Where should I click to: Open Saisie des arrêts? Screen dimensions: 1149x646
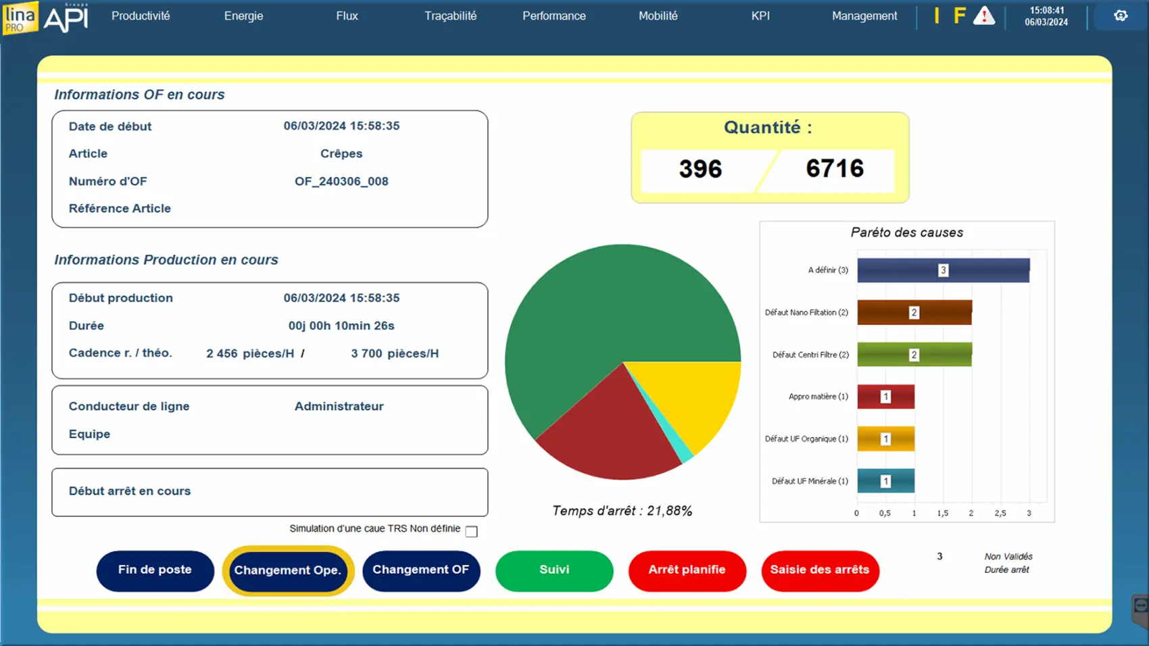point(820,570)
